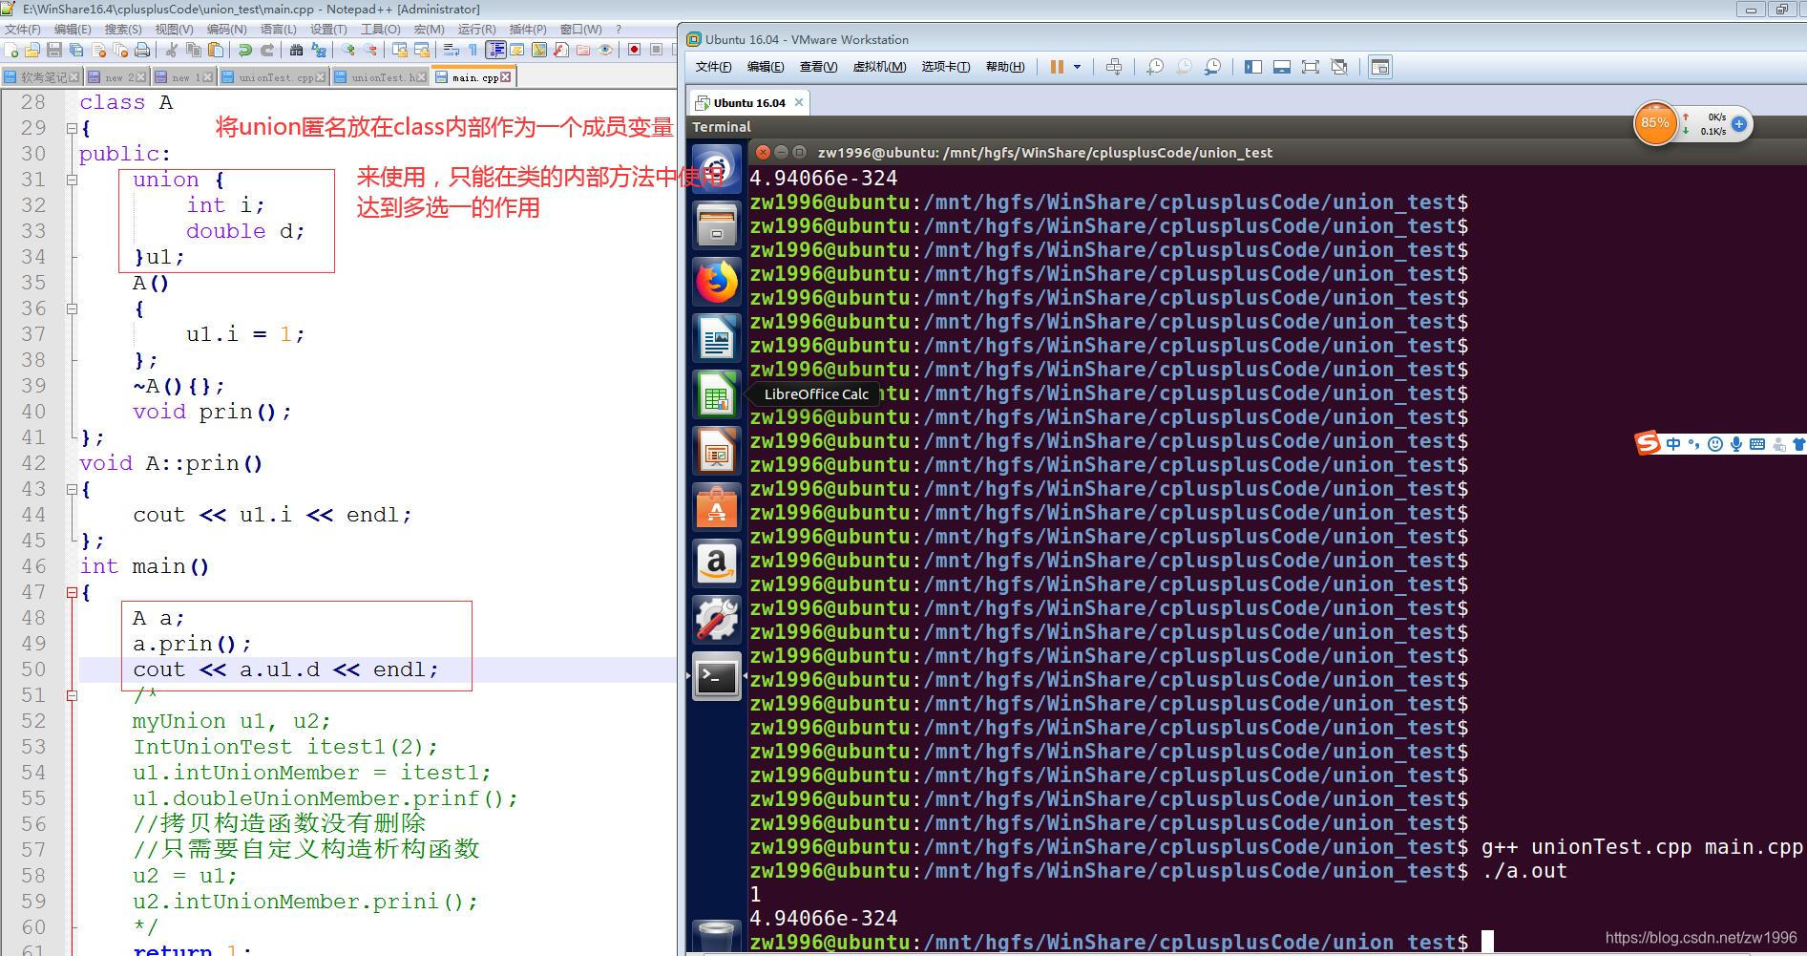The image size is (1807, 956).
Task: Open the Replace tool icon
Action: click(x=319, y=50)
